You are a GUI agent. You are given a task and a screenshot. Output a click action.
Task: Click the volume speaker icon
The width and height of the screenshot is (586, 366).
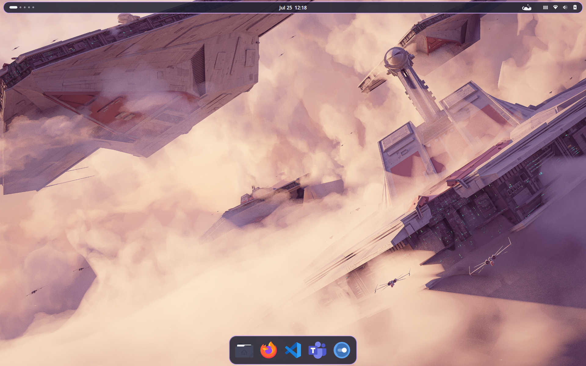pos(565,7)
